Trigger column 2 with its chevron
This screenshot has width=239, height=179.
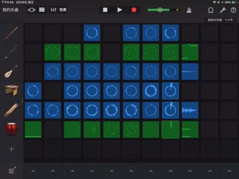[53, 171]
